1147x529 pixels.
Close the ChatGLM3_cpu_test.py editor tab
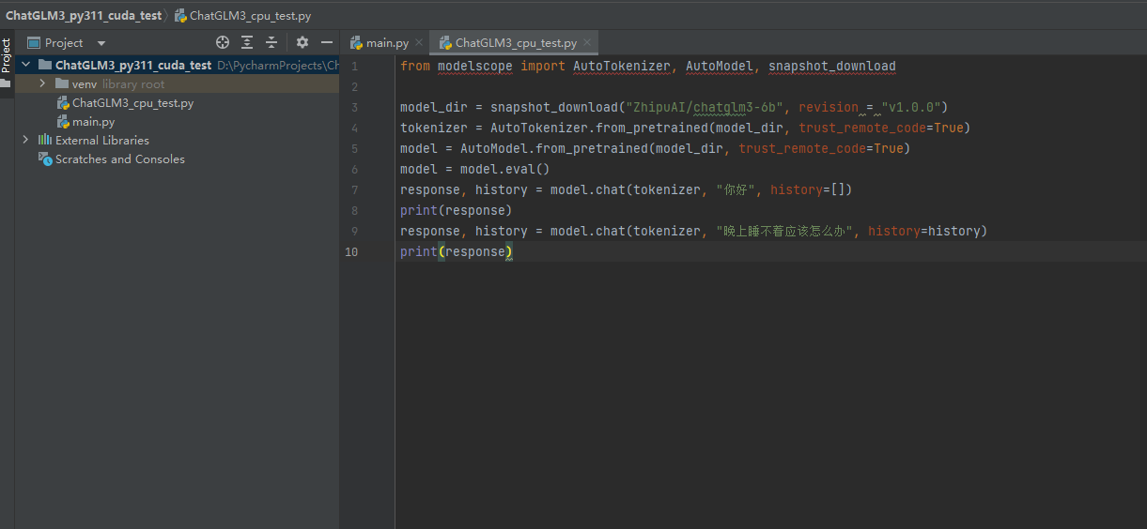tap(587, 43)
